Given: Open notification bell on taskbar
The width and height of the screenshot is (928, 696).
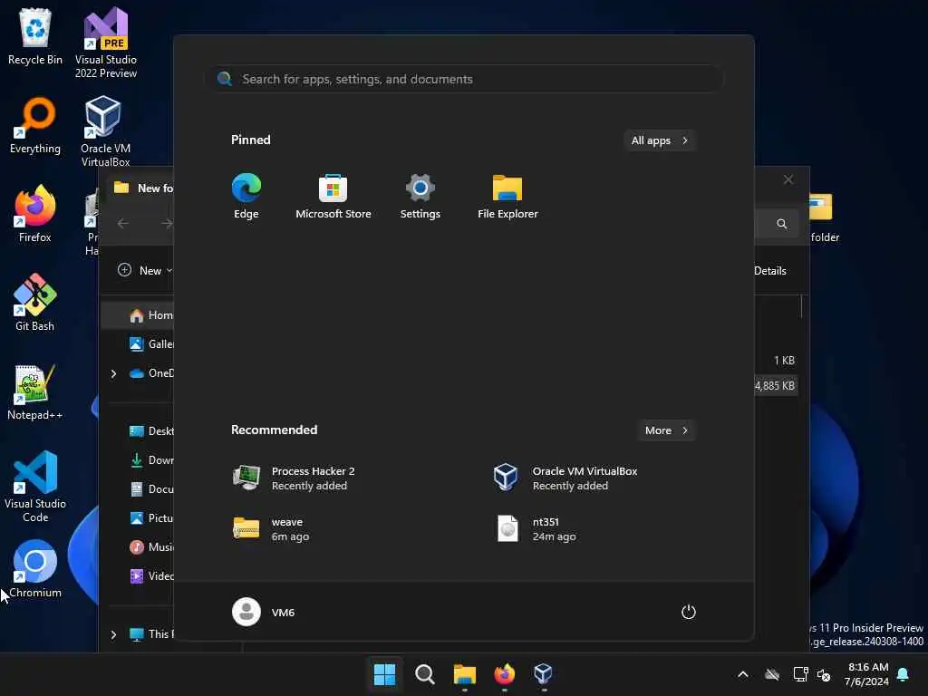Looking at the screenshot, I should point(904,674).
